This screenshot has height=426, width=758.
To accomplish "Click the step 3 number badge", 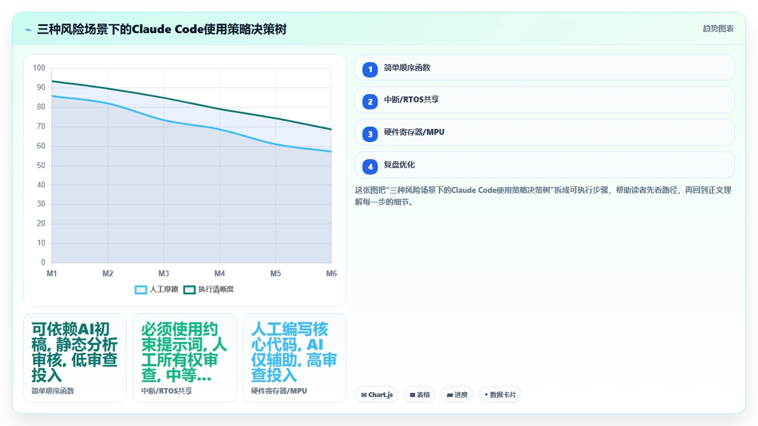I will tap(370, 134).
